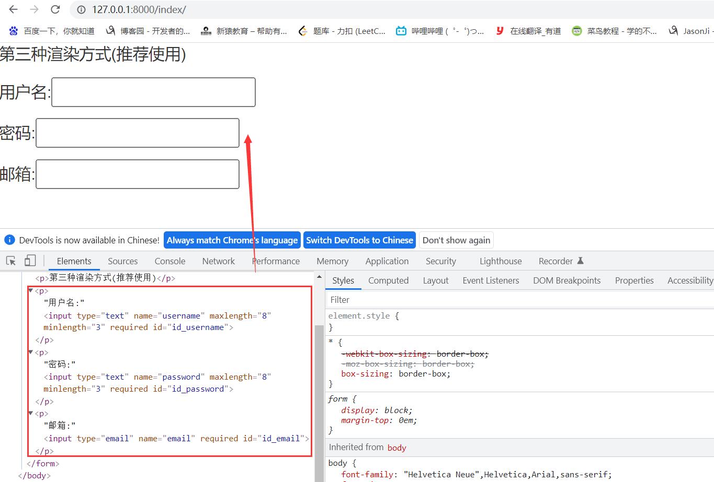Screen dimensions: 714x482
Task: Click Don't show again button
Action: click(x=456, y=240)
